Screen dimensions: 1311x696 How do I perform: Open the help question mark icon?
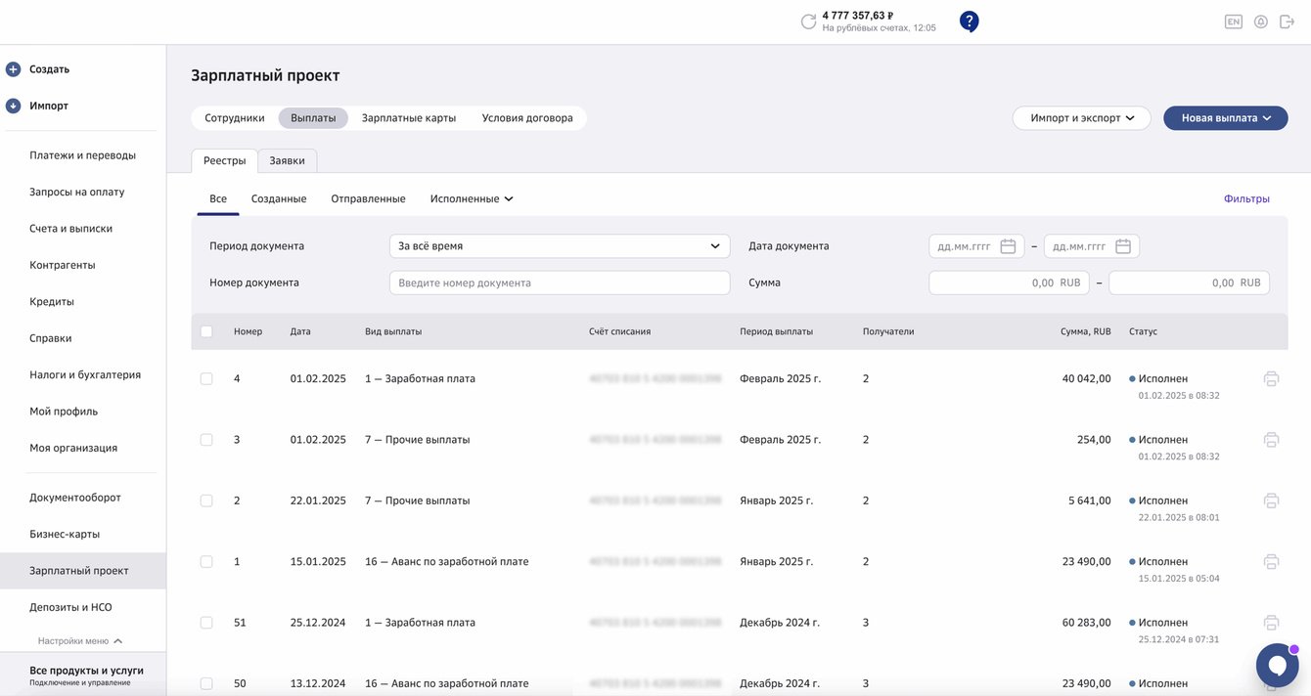pos(969,21)
